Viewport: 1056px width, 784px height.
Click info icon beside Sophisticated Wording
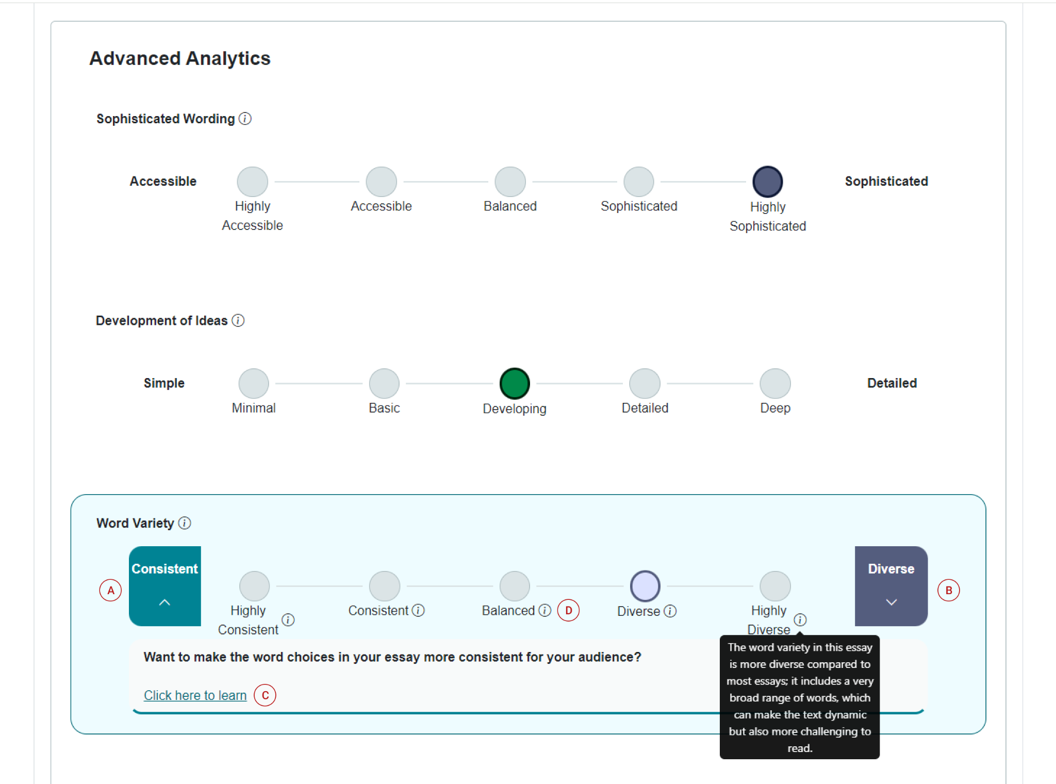point(245,119)
